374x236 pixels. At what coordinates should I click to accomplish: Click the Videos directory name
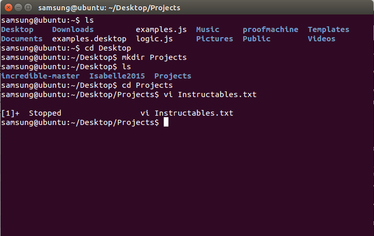[321, 39]
